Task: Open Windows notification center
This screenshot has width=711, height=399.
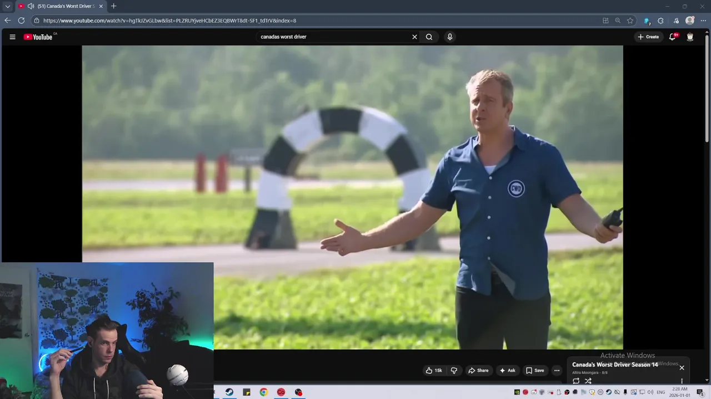Action: coord(700,392)
